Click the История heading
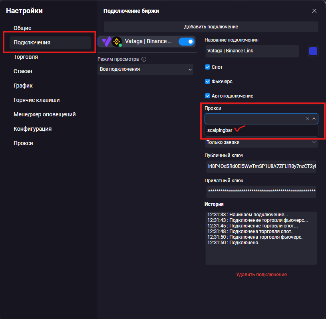Screen dimensions: 326x319 point(214,204)
